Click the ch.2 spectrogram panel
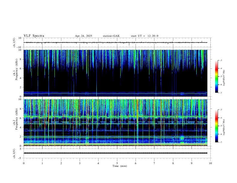 click(115, 123)
